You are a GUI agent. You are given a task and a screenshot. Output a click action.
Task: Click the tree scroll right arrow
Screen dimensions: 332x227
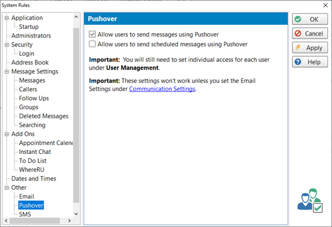click(69, 221)
